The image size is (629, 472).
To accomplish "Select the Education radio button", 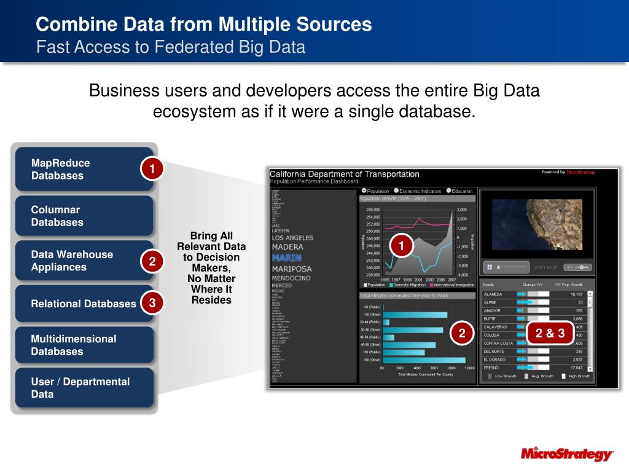I will pos(449,191).
